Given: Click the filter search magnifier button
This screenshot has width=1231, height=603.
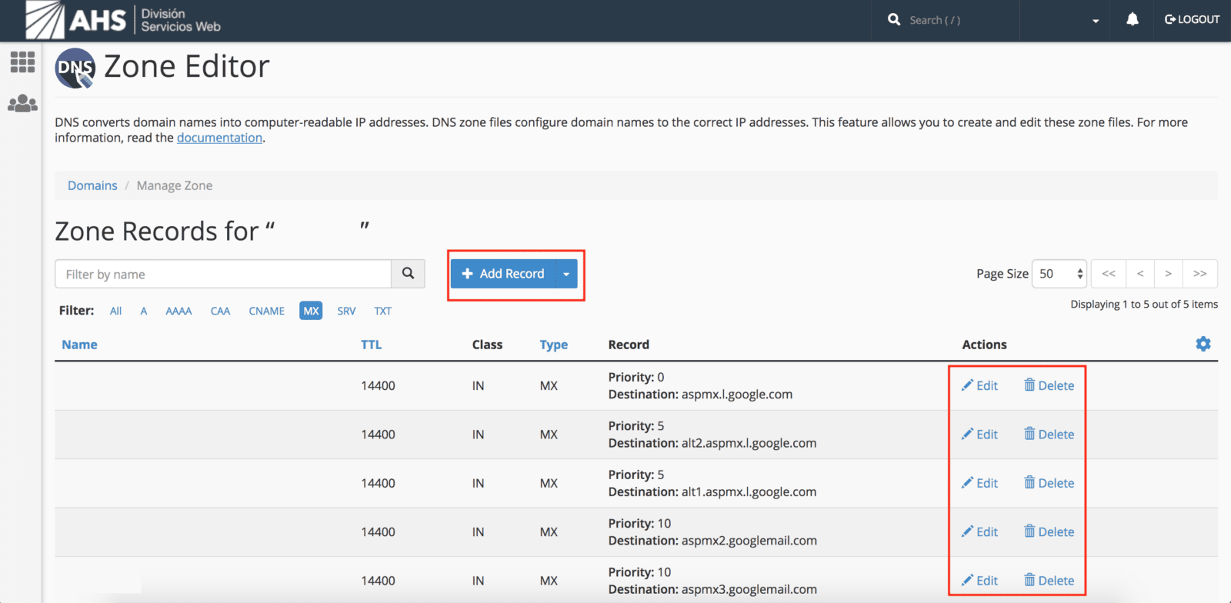Looking at the screenshot, I should coord(408,274).
